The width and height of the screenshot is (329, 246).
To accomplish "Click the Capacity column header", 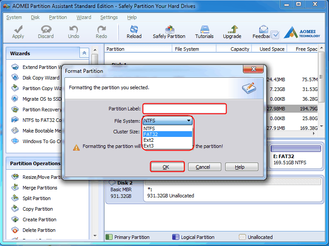I will 234,49.
